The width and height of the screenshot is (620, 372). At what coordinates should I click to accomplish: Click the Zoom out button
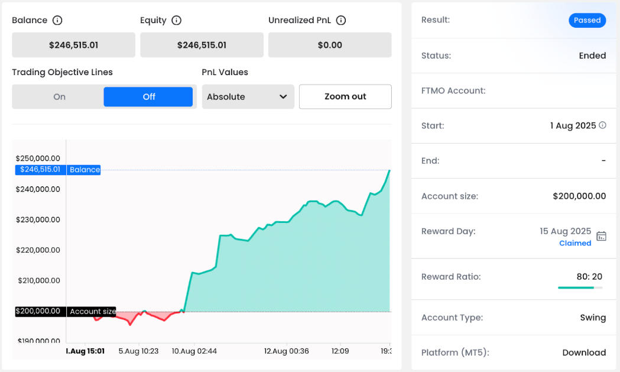pos(345,96)
